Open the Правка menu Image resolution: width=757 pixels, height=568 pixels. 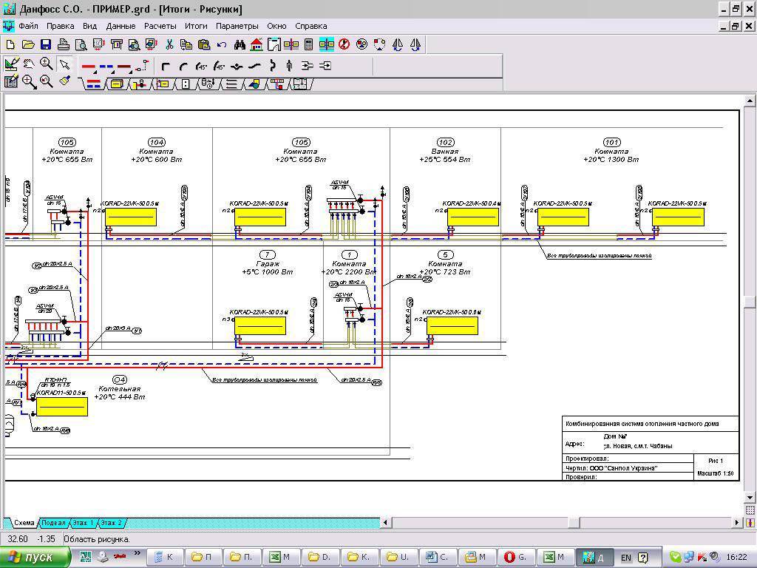(x=61, y=26)
